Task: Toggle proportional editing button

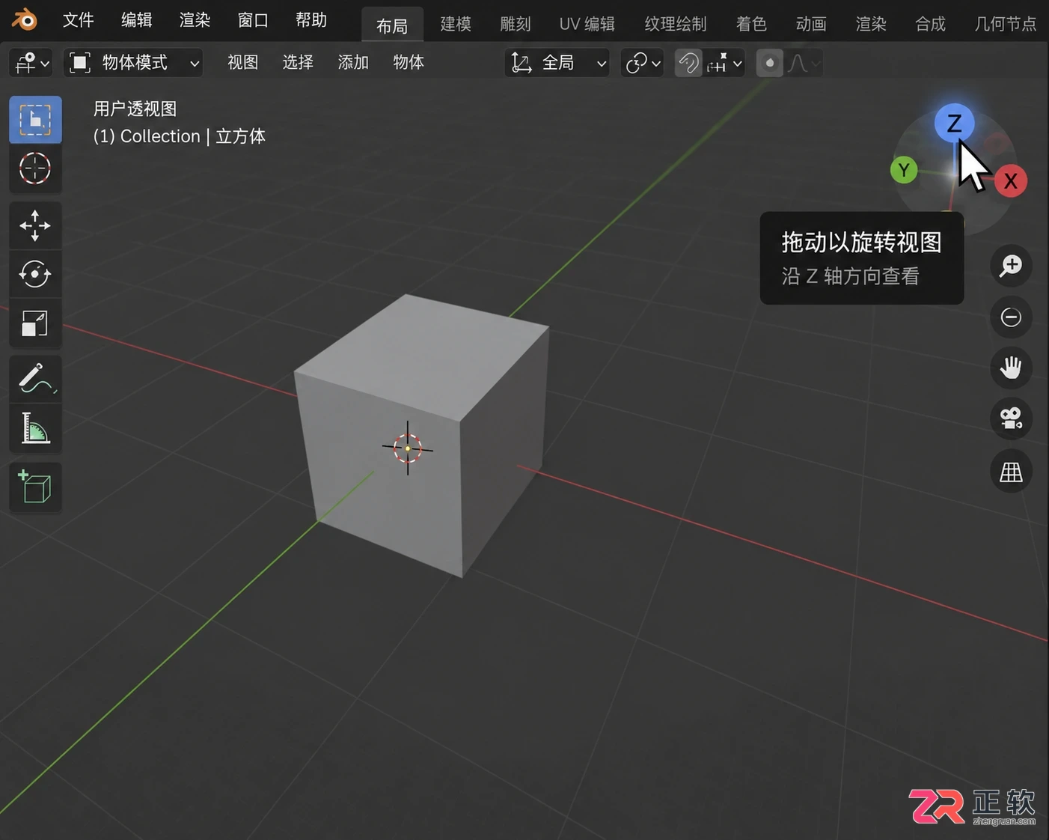Action: click(x=769, y=63)
